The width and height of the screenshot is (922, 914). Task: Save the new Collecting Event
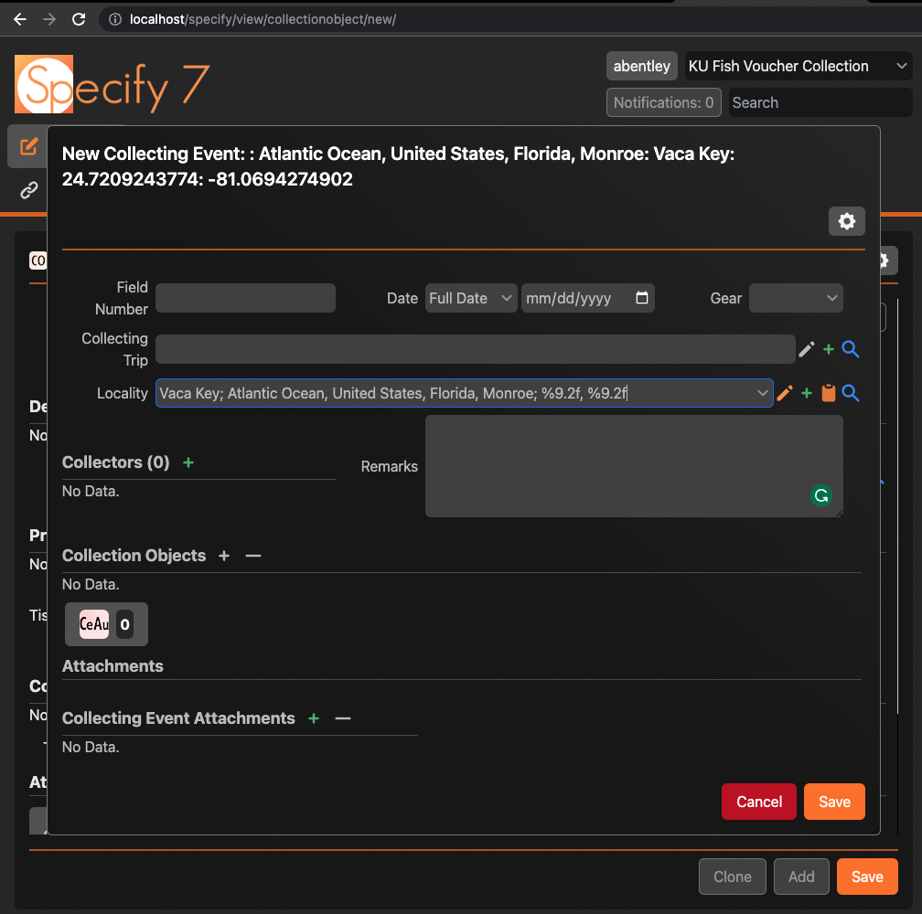833,802
